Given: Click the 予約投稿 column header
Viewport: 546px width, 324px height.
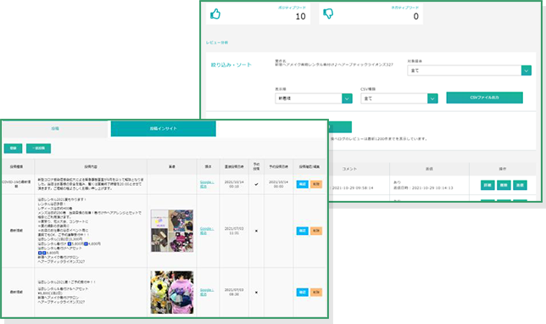Looking at the screenshot, I should tap(256, 166).
